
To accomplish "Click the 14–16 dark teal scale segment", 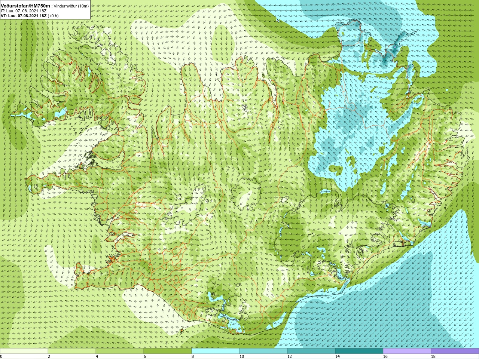I will 359,351.
